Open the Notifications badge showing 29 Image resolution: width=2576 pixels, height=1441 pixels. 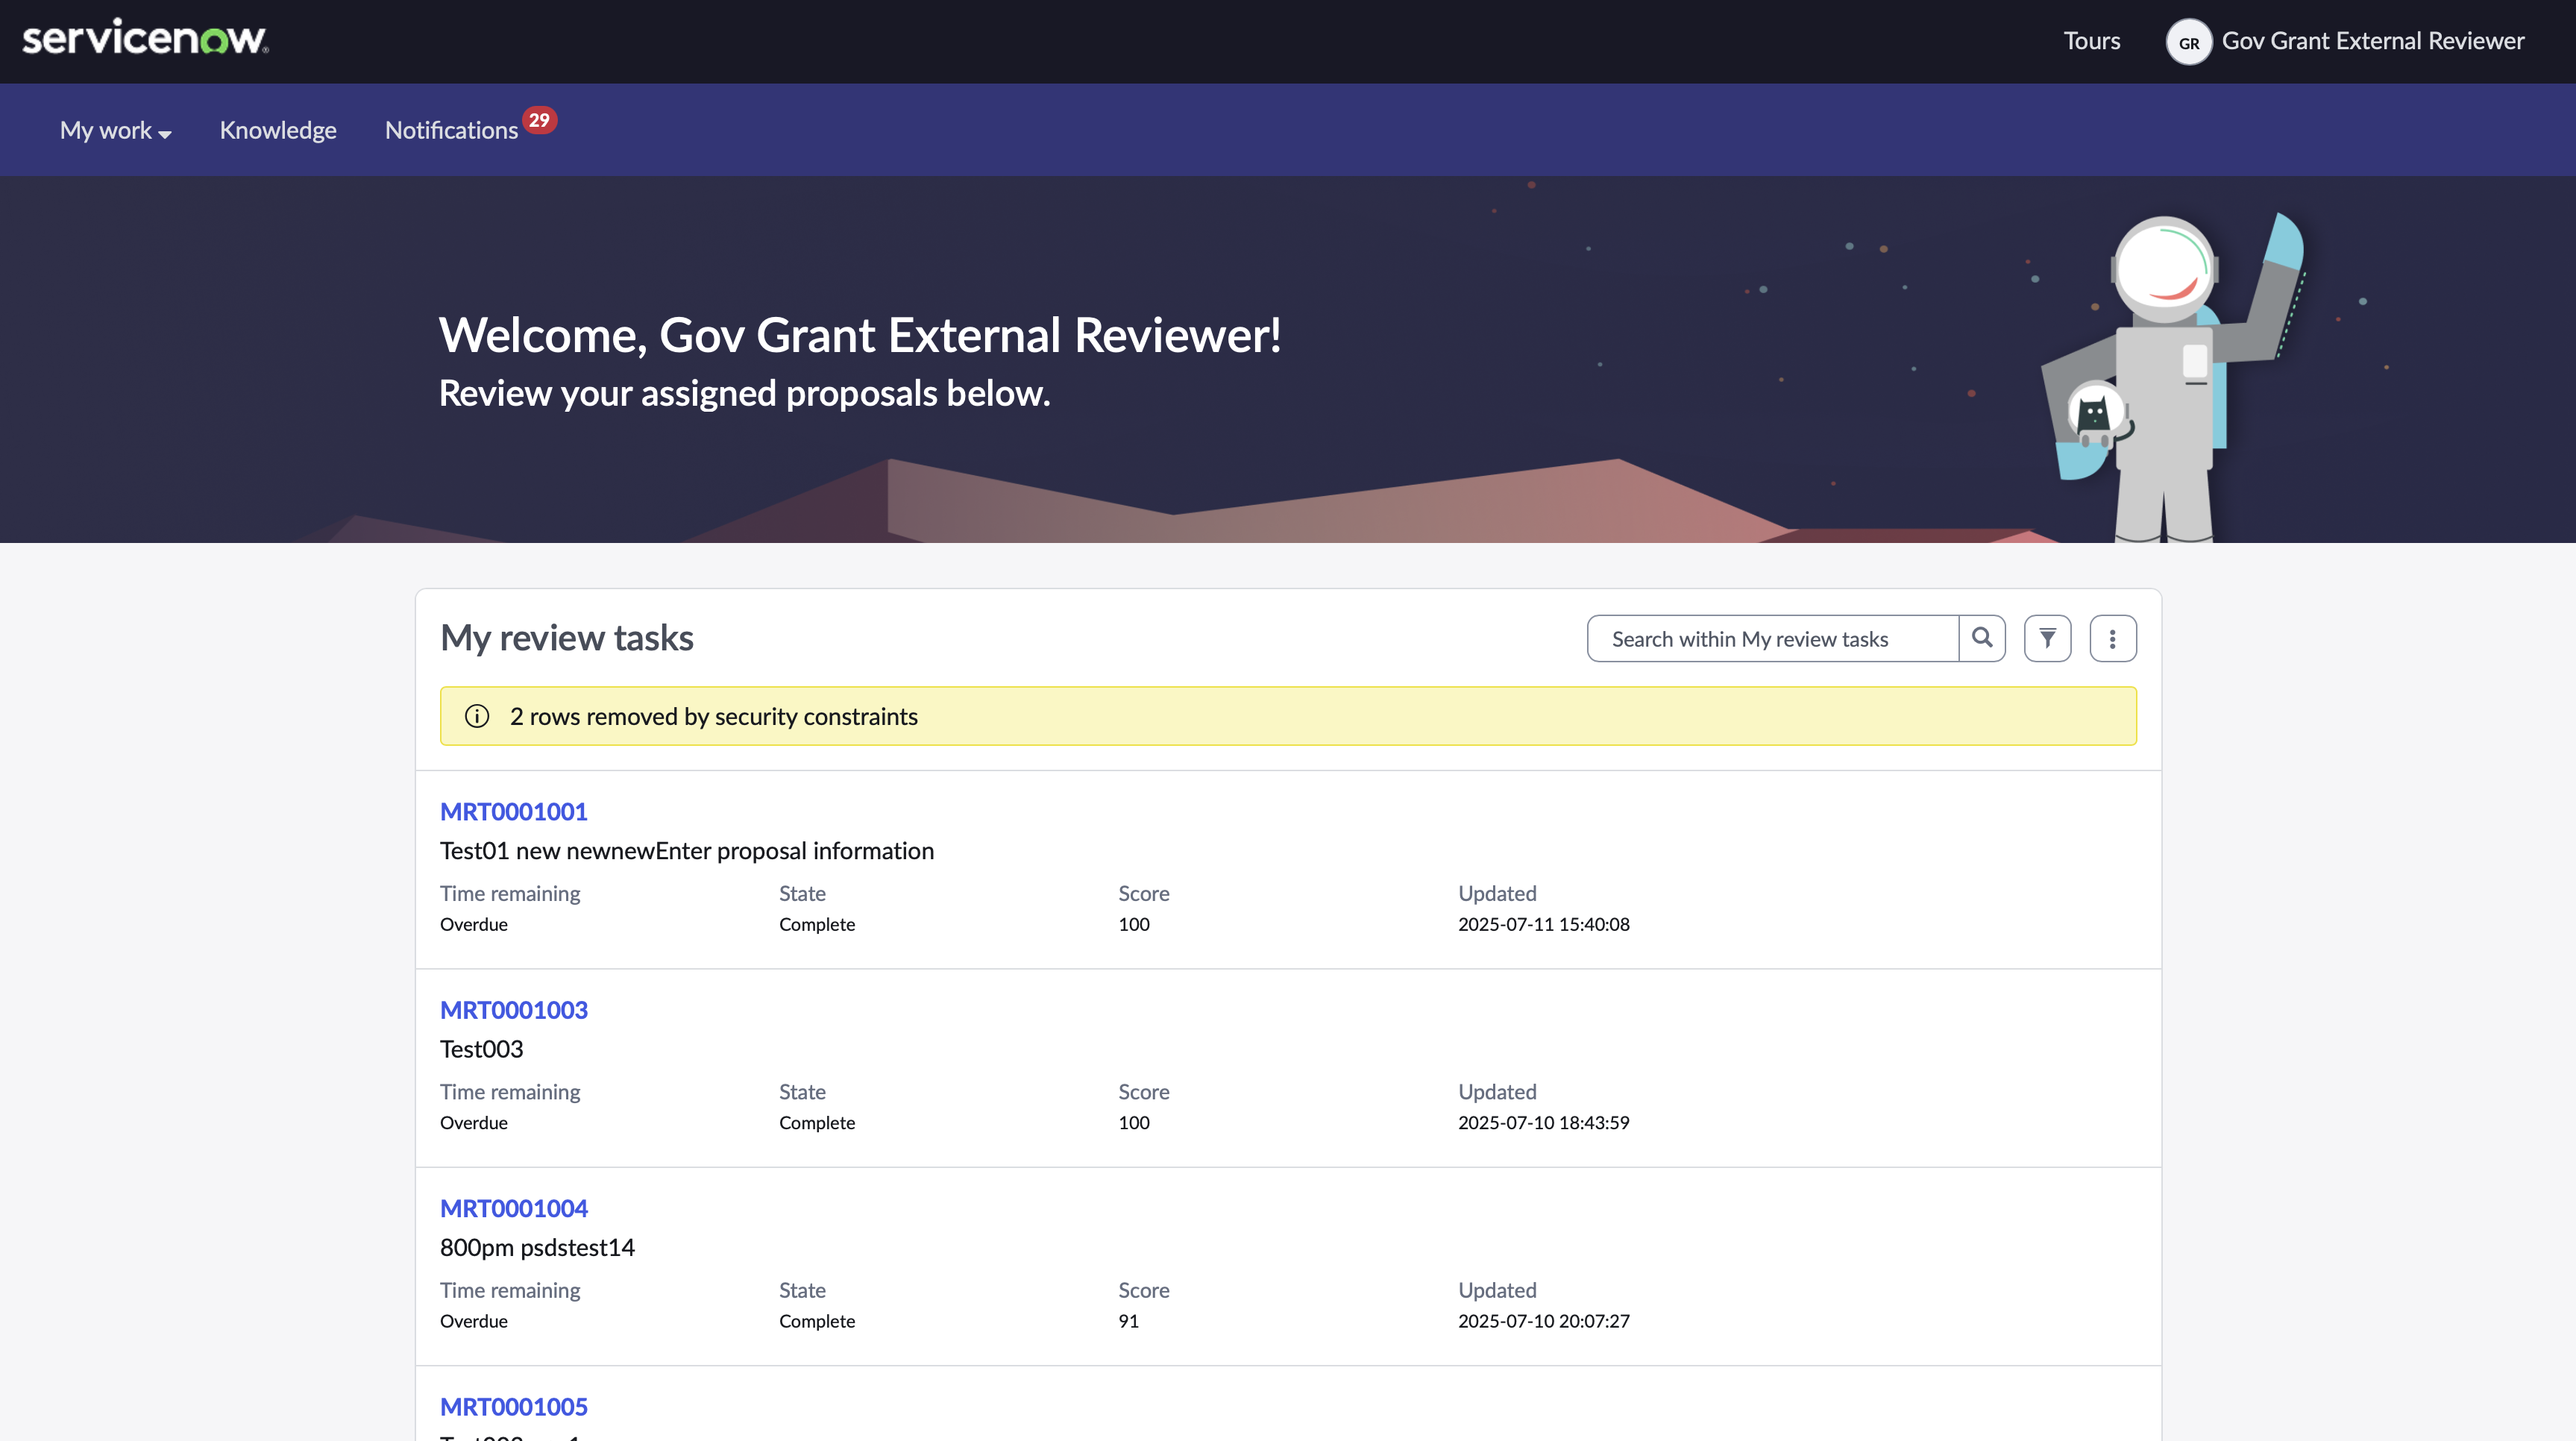click(539, 120)
